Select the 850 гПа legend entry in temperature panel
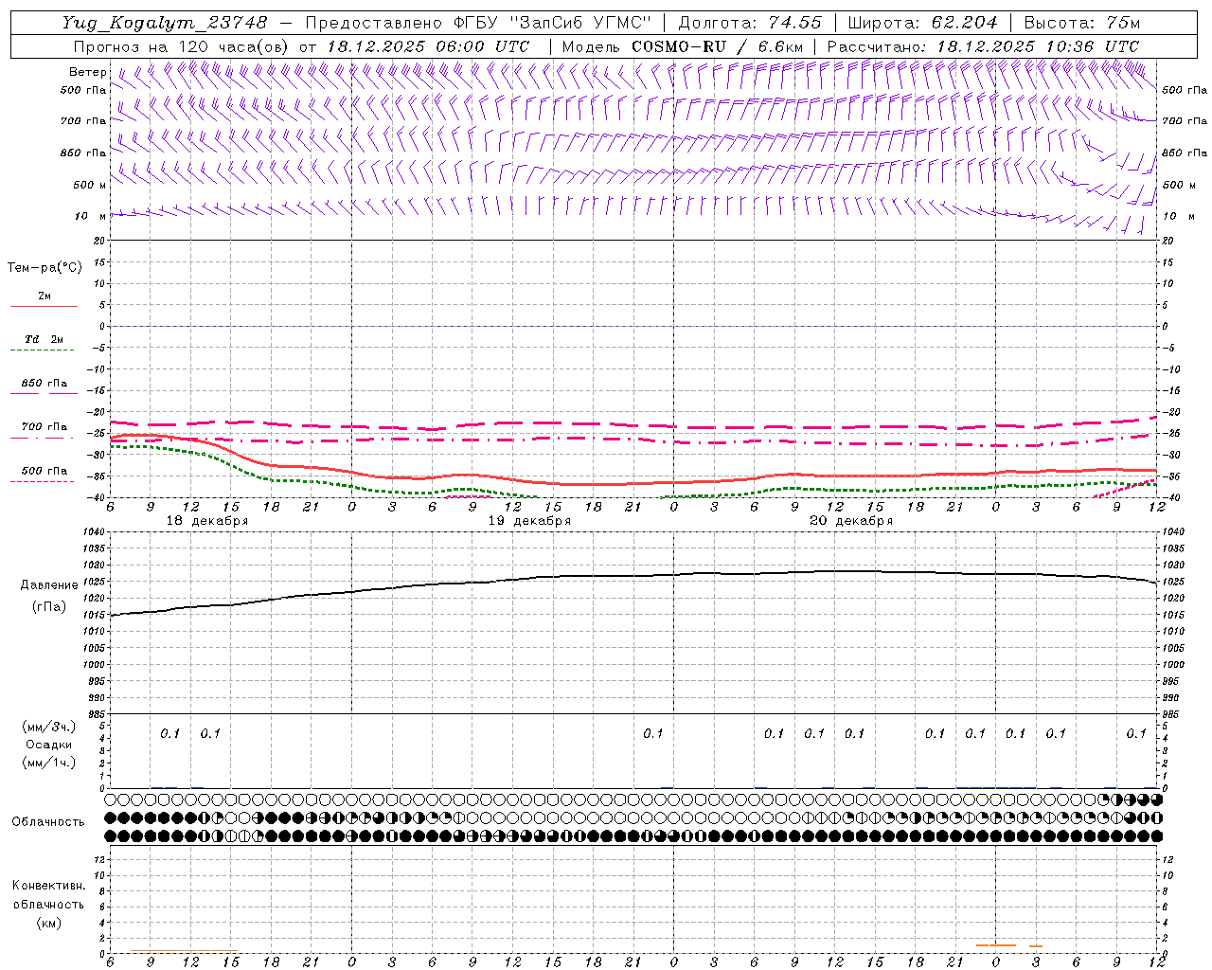The width and height of the screenshot is (1212, 970). tap(44, 384)
